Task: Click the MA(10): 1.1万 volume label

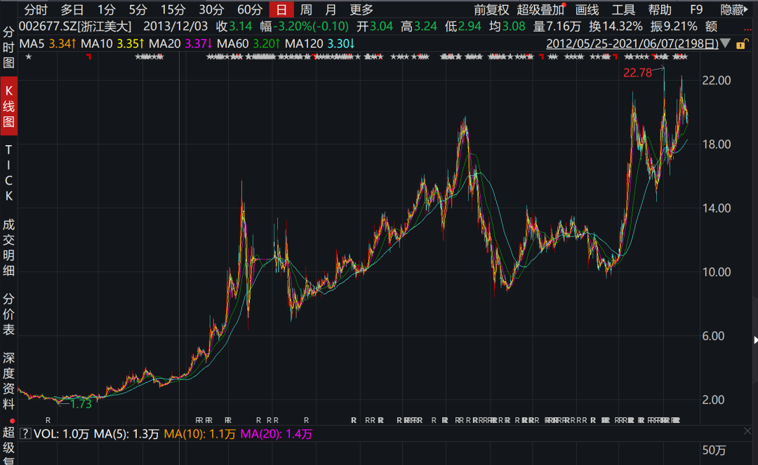Action: point(199,434)
